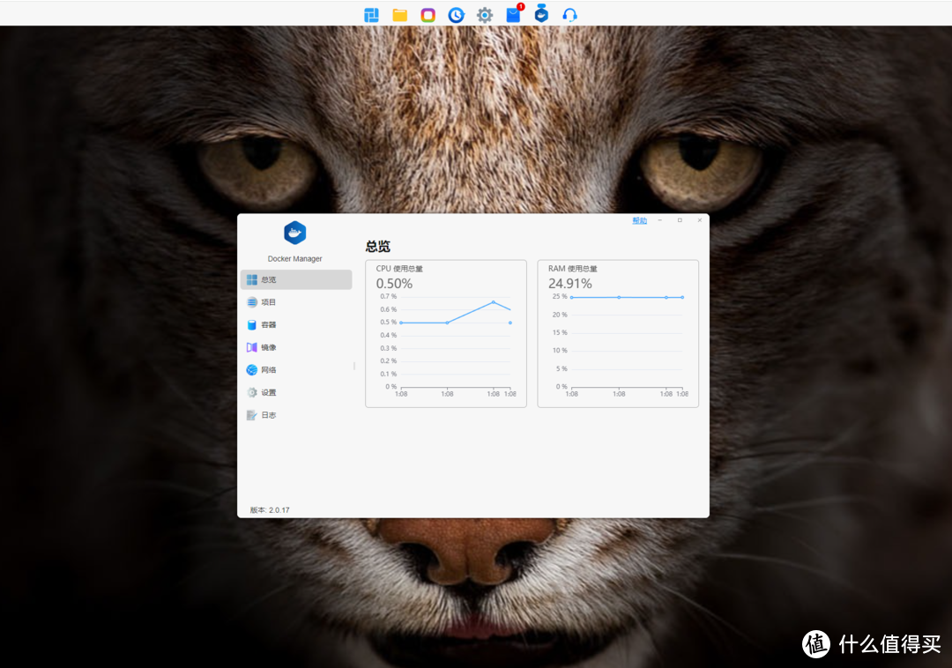Open the support headset icon
The width and height of the screenshot is (952, 668).
(x=569, y=15)
